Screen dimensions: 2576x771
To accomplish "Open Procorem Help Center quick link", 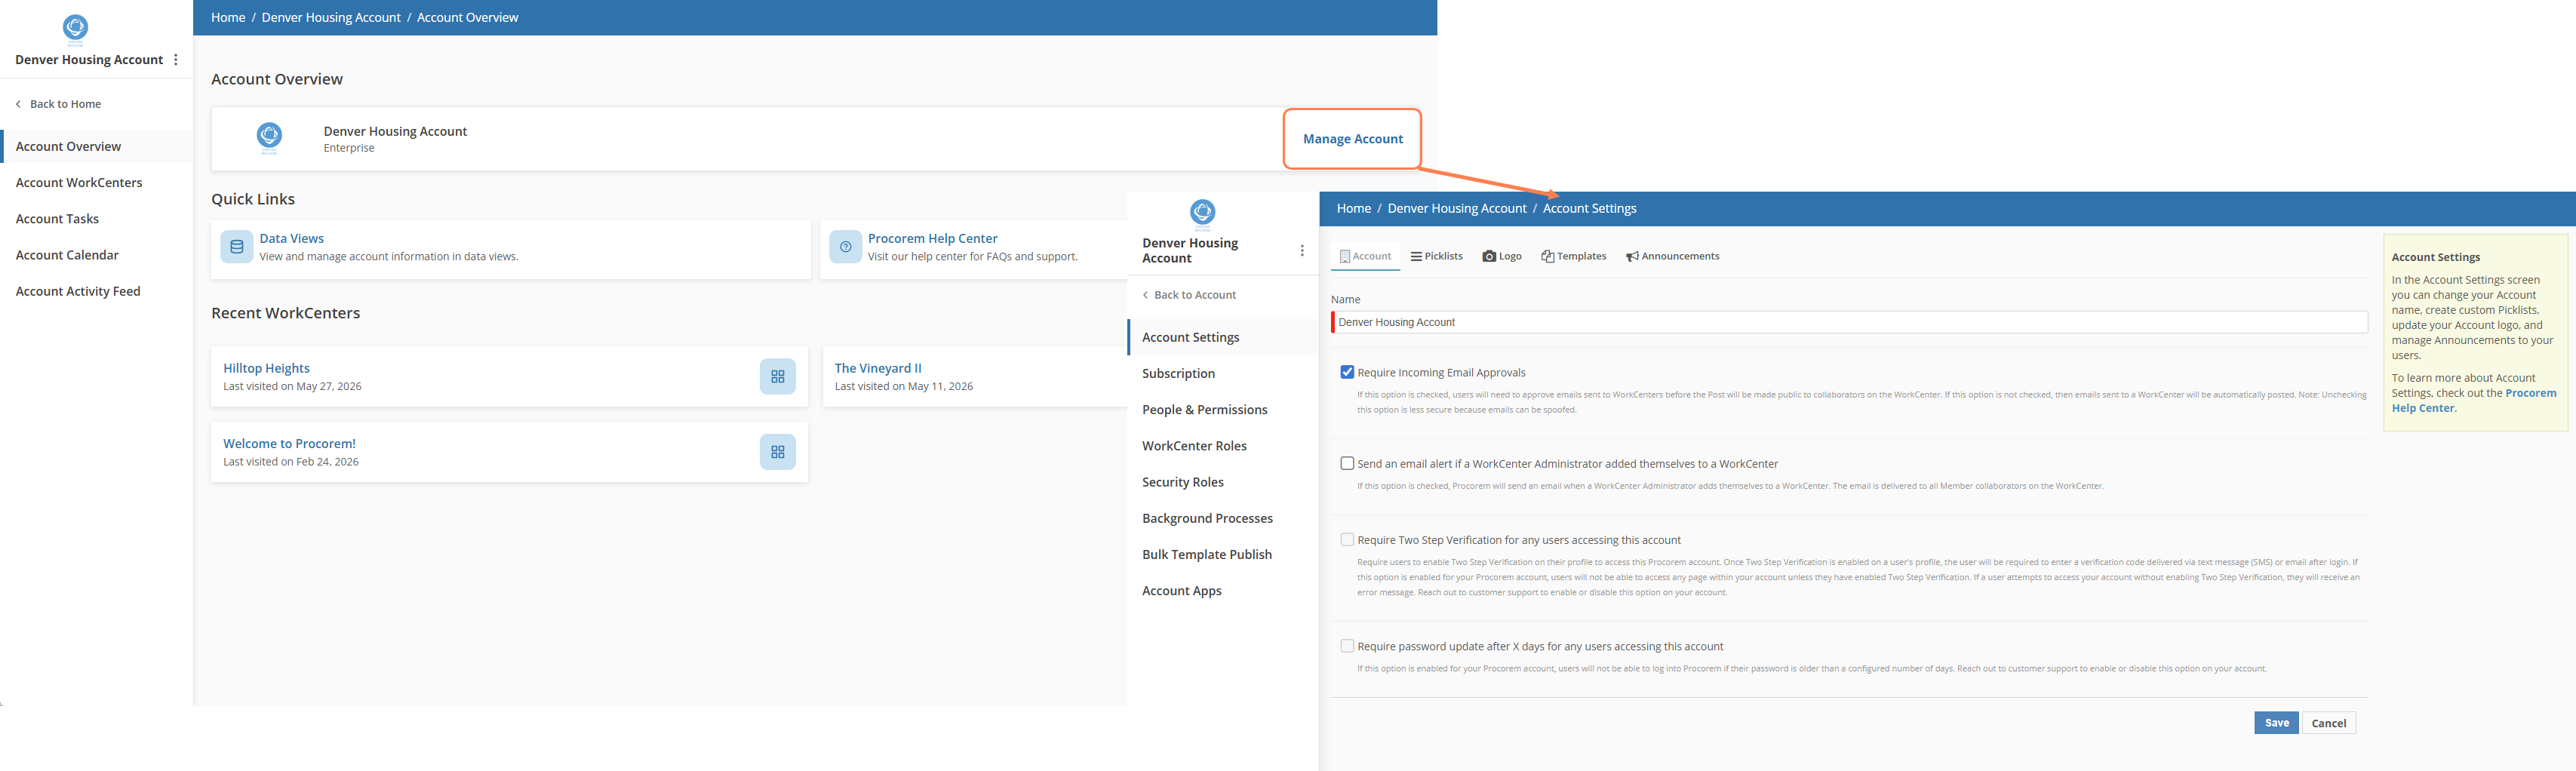I will click(x=932, y=238).
